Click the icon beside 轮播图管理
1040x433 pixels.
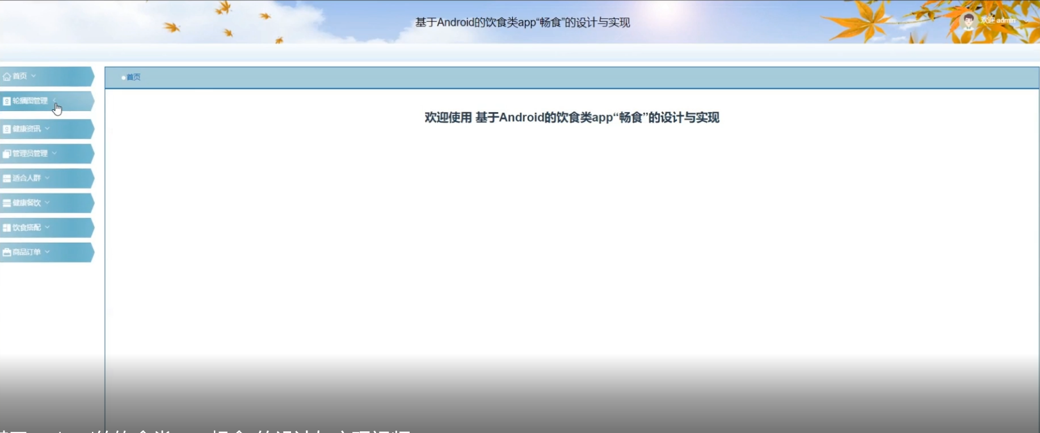click(x=7, y=101)
